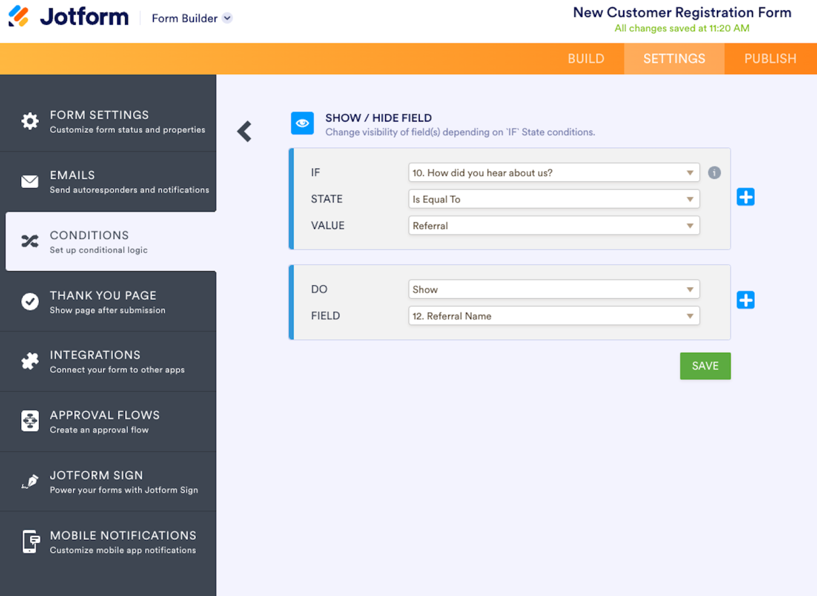Click the DO label
Image resolution: width=817 pixels, height=596 pixels.
pyautogui.click(x=319, y=289)
